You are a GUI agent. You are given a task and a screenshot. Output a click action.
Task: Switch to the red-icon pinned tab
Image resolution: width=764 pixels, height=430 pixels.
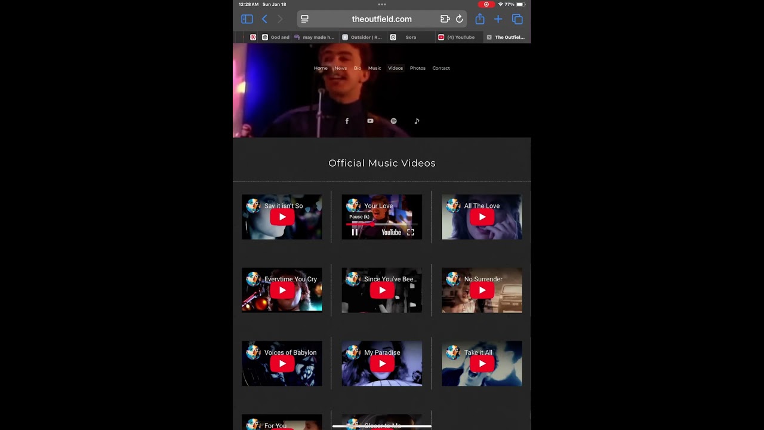tap(253, 37)
